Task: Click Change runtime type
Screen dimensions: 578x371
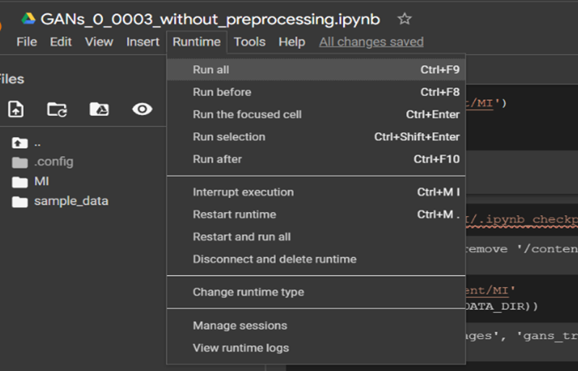Action: coord(248,292)
